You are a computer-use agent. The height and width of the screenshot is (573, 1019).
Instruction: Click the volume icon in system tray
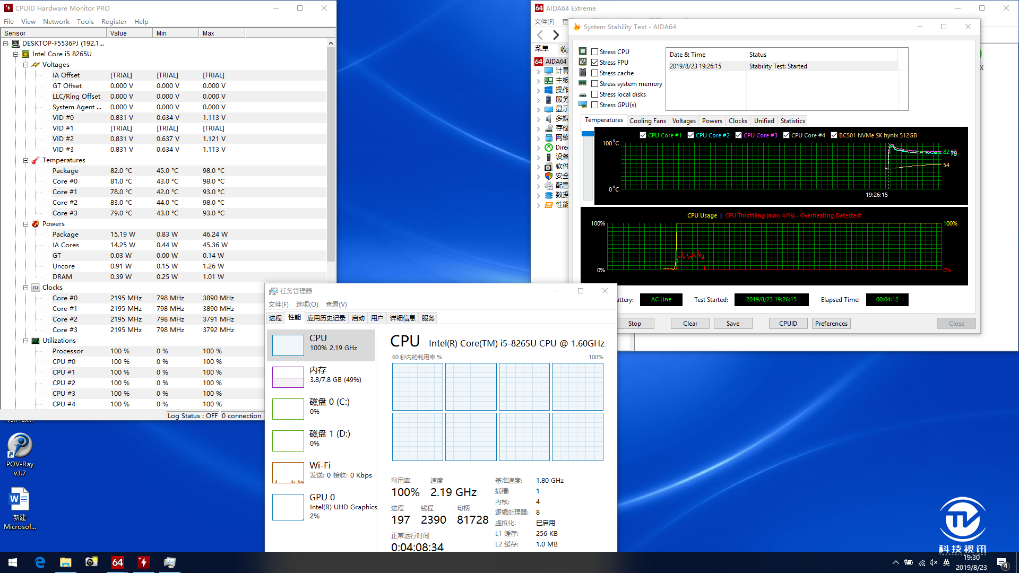[x=934, y=562]
